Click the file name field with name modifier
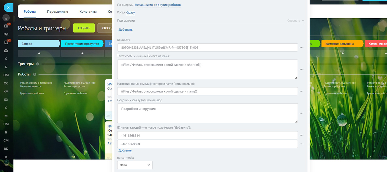 pos(207,91)
